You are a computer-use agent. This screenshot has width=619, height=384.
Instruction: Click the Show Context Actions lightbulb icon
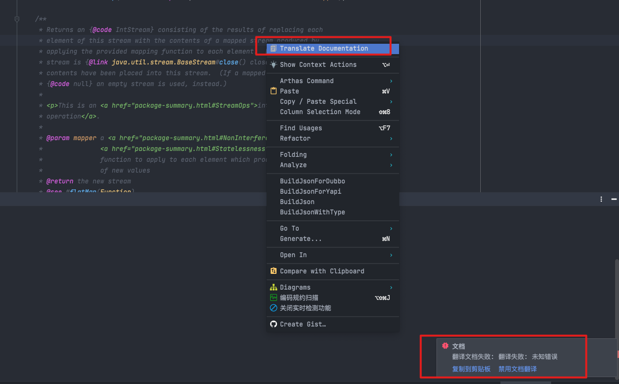[274, 64]
